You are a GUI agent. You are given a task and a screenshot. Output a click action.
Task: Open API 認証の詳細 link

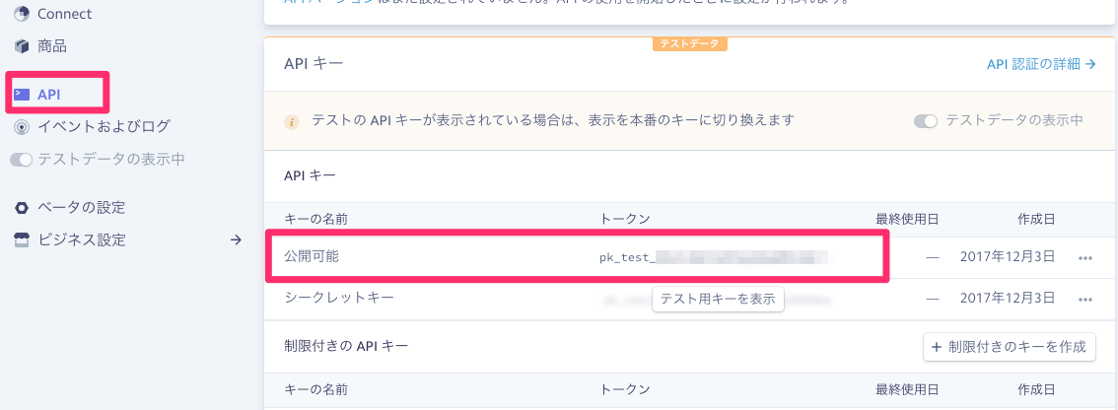pyautogui.click(x=1041, y=64)
